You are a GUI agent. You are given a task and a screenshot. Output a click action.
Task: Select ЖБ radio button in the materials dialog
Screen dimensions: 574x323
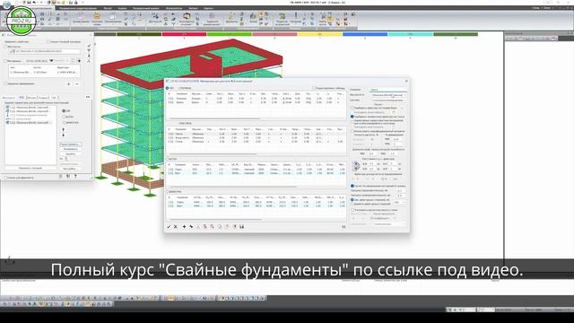[x=168, y=88]
